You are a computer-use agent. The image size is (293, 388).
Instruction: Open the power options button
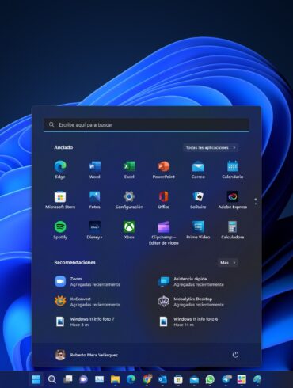point(235,355)
